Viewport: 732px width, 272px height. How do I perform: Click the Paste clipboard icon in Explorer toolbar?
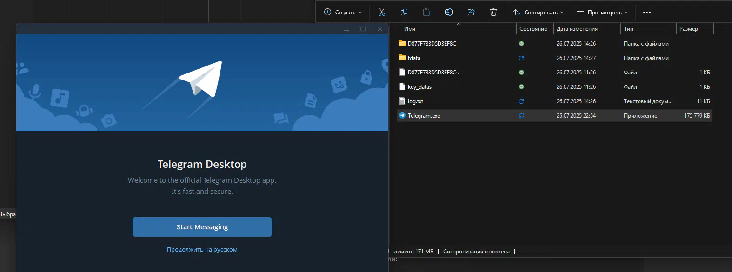pyautogui.click(x=426, y=13)
